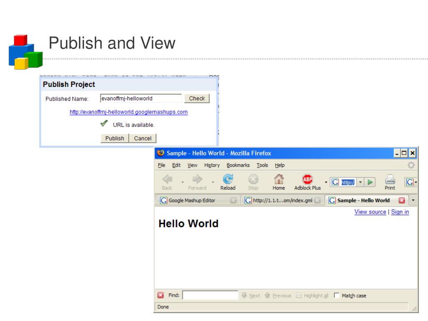Viewport: 428px width, 321px height.
Task: Close the Sample - Hello World tab via red X
Action: 402,200
